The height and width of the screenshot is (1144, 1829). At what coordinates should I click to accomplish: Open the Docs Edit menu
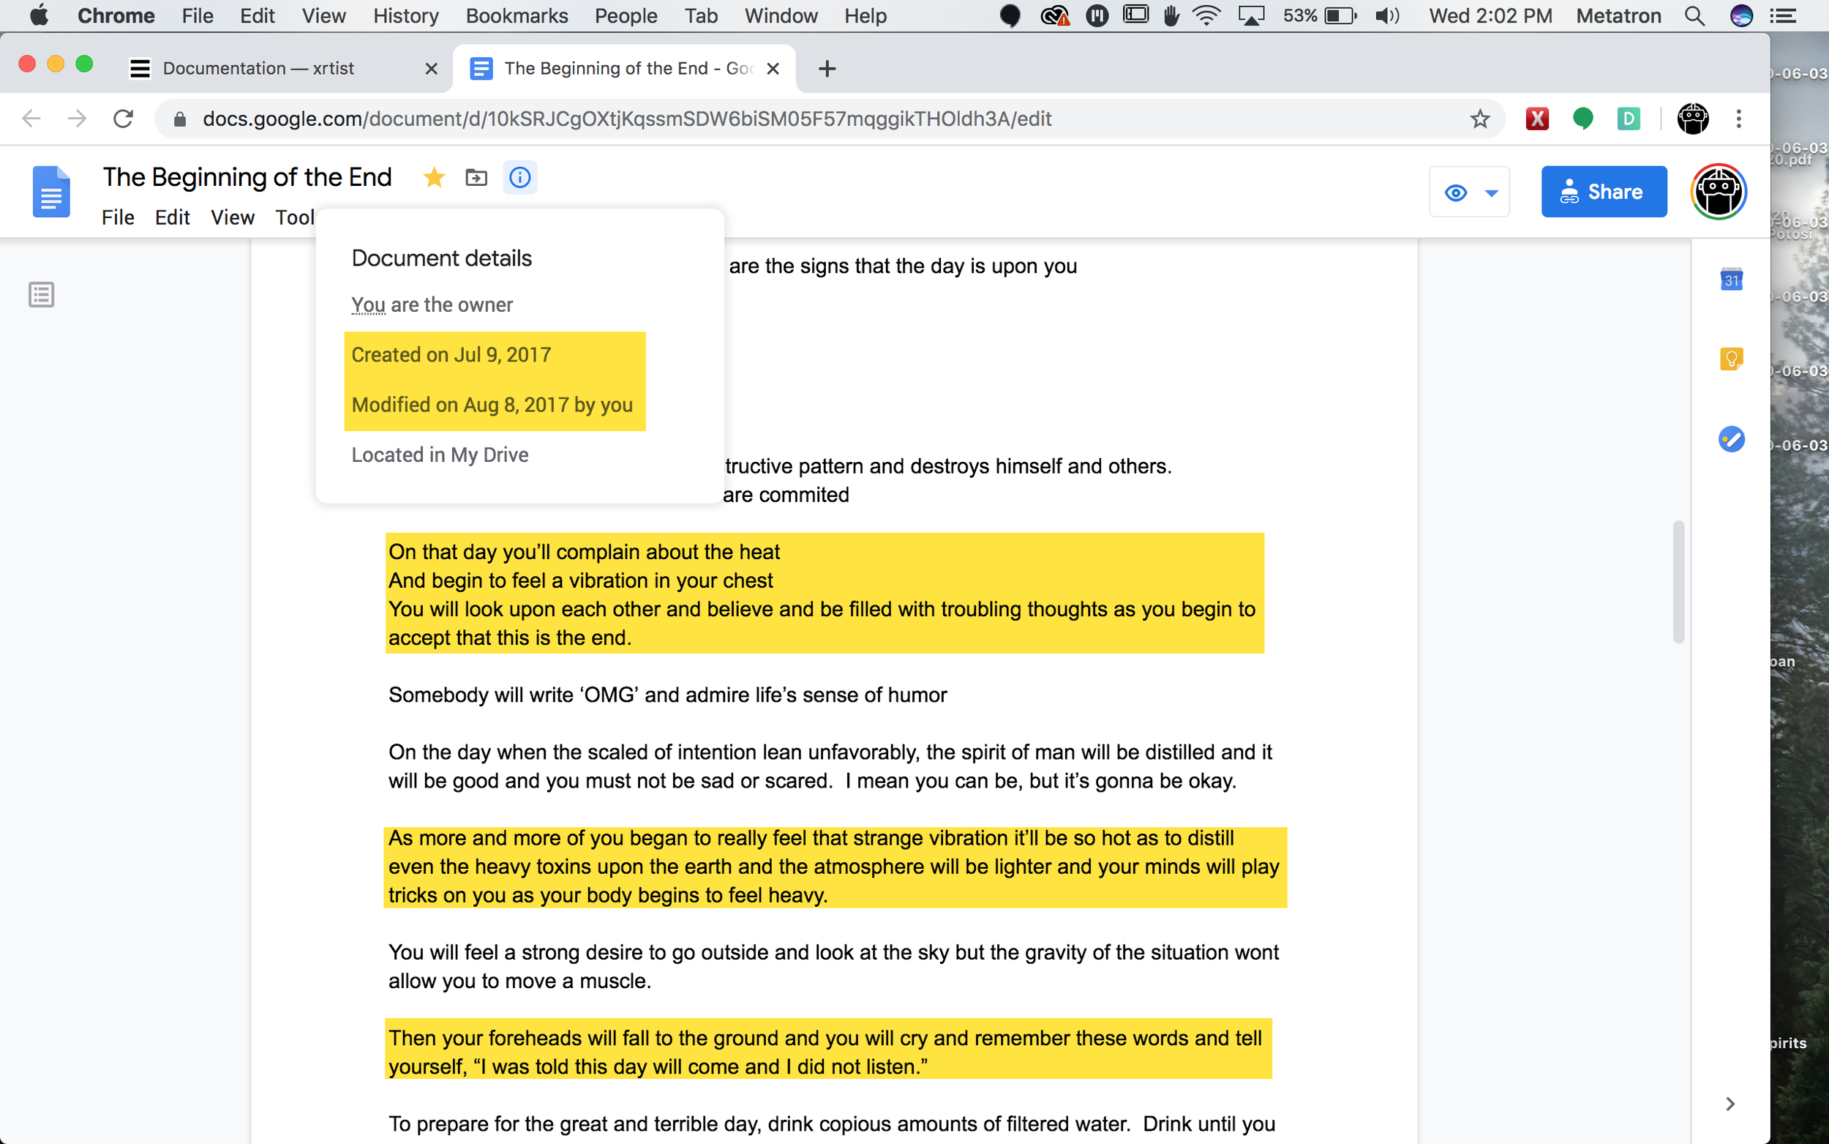(172, 218)
